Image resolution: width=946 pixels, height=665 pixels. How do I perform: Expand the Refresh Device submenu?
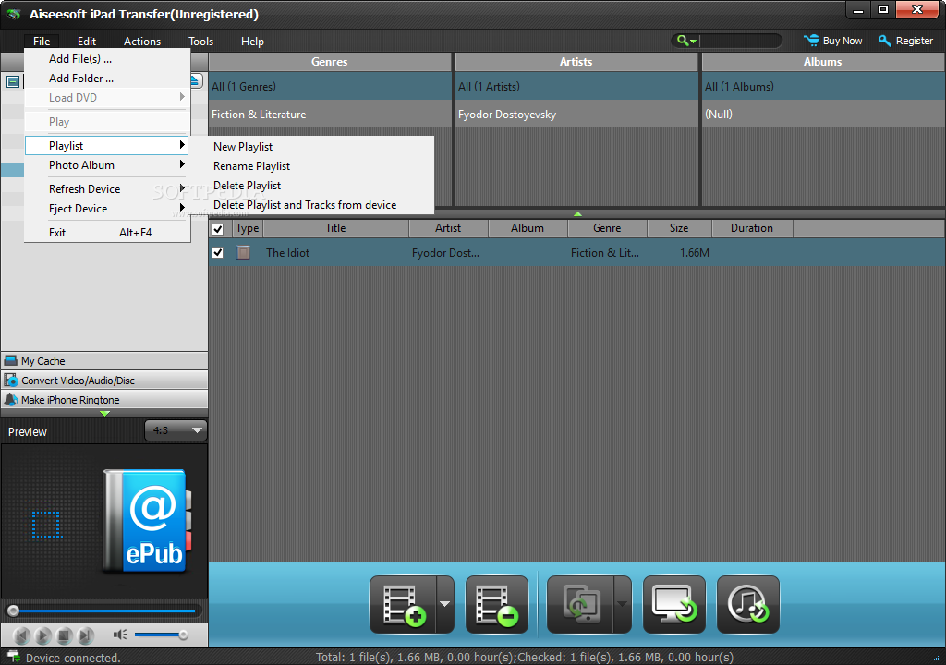click(107, 189)
